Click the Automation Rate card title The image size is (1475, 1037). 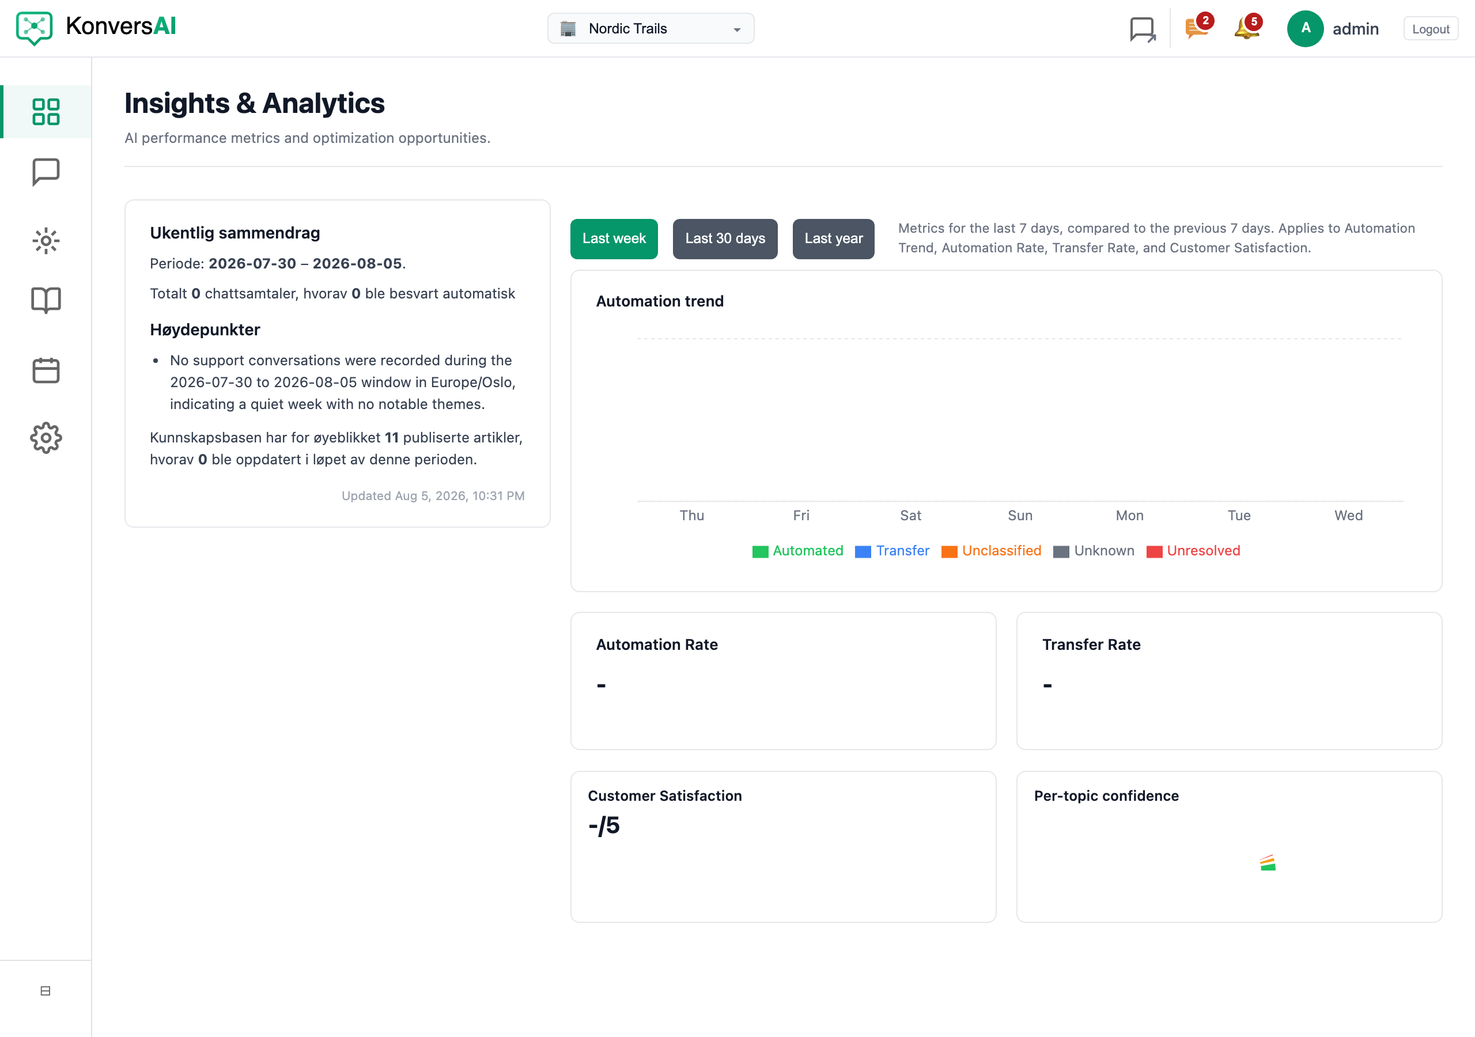pos(657,645)
